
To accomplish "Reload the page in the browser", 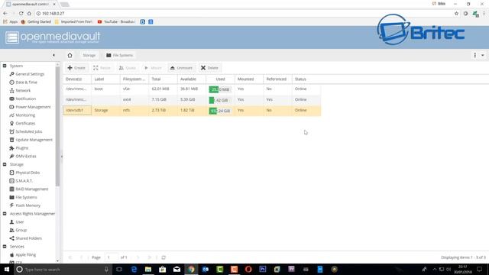I will (x=21, y=14).
